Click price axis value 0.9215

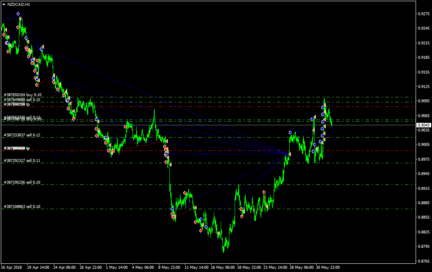click(424, 43)
